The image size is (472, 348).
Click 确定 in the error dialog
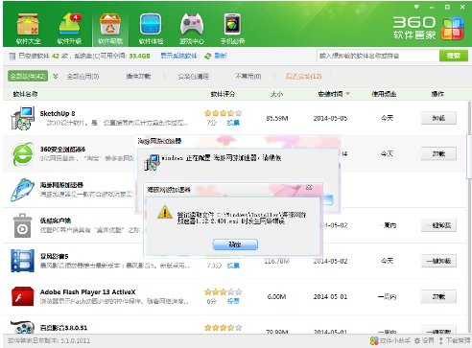coord(235,244)
